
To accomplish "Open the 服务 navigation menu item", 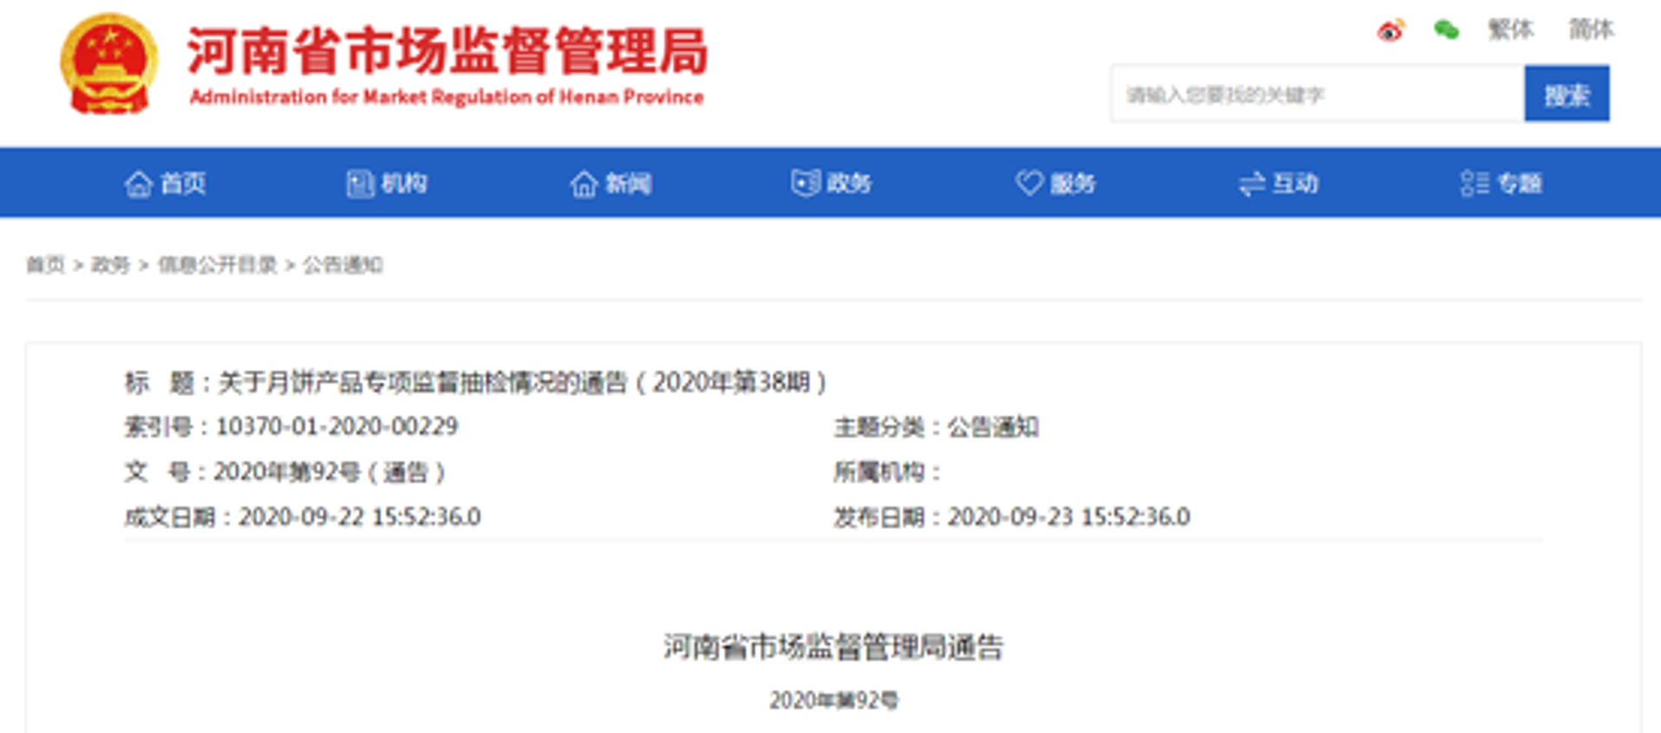I will (x=1055, y=183).
